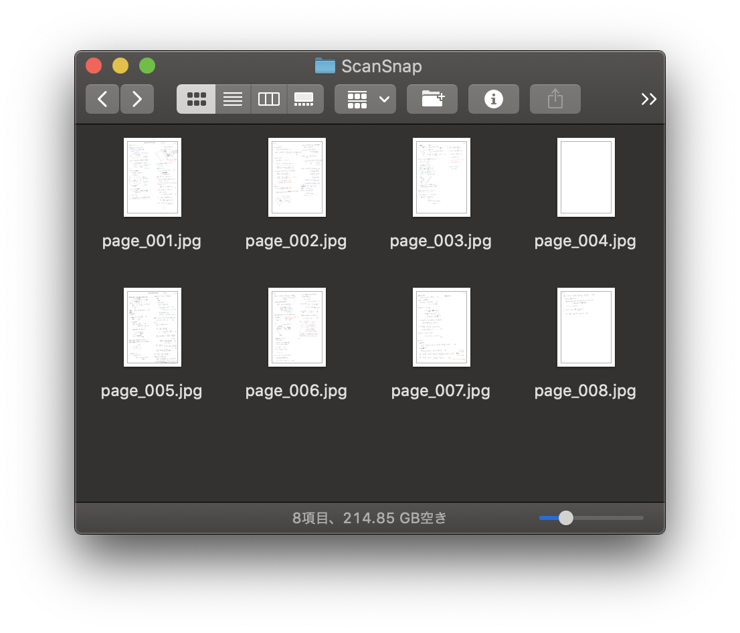740x633 pixels.
Task: Select page_005.jpg in the second row
Action: click(x=152, y=327)
